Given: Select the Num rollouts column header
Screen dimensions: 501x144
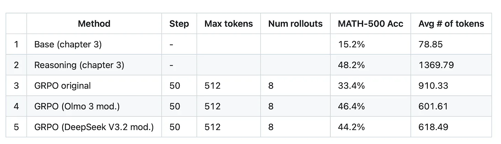Looking at the screenshot, I should (295, 24).
